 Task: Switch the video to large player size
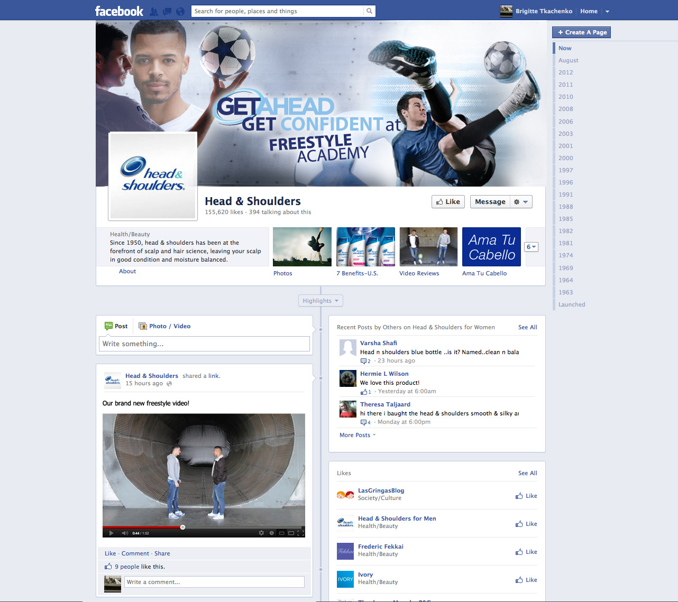[291, 533]
